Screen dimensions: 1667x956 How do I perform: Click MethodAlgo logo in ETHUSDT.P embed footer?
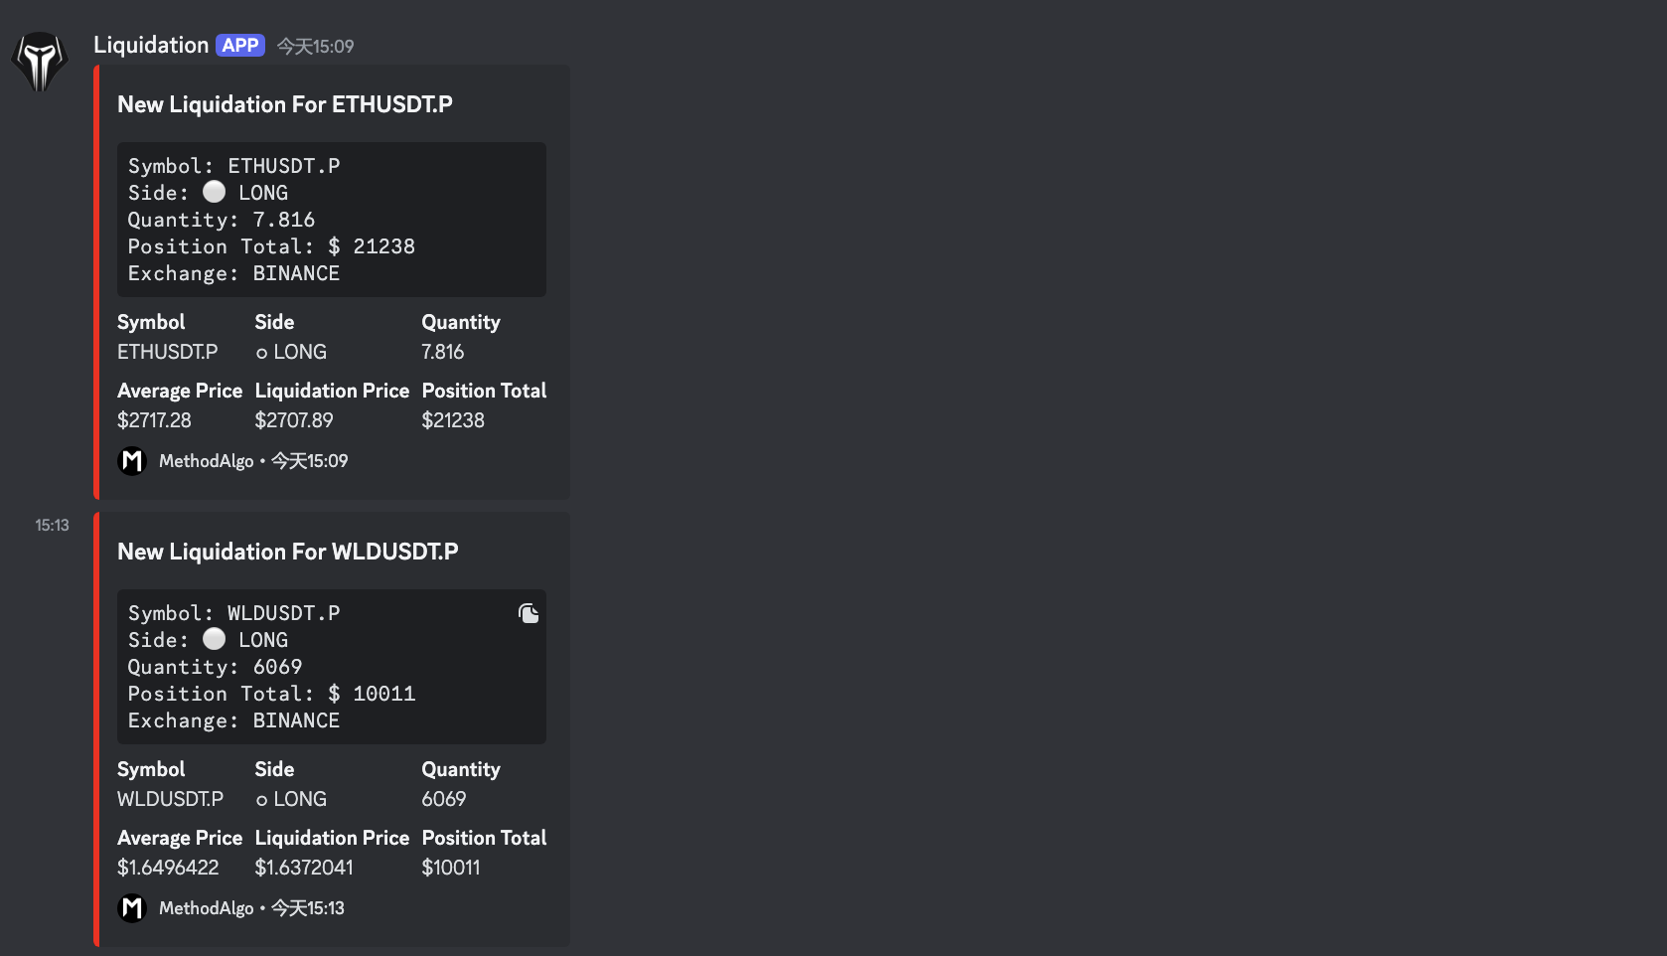coord(132,461)
